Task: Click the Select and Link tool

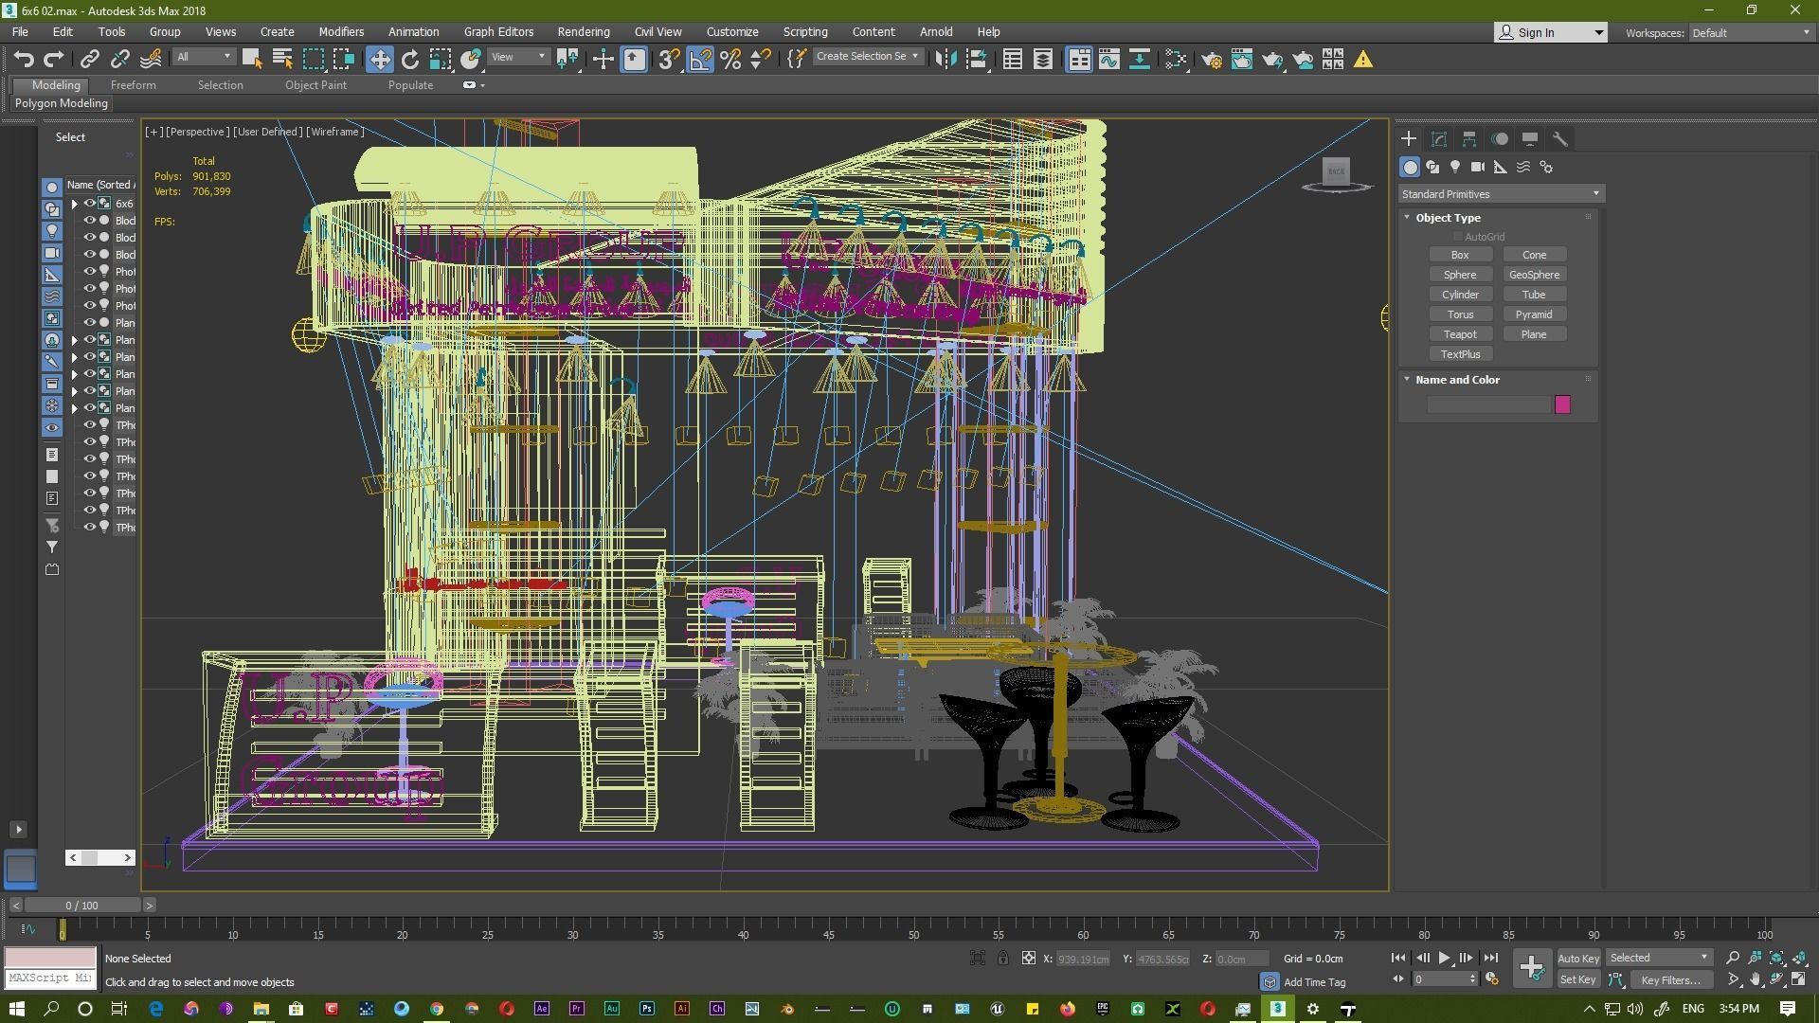Action: pyautogui.click(x=90, y=60)
